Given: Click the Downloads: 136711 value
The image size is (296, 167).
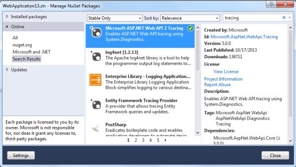Looking at the screenshot, I should coord(235,56).
